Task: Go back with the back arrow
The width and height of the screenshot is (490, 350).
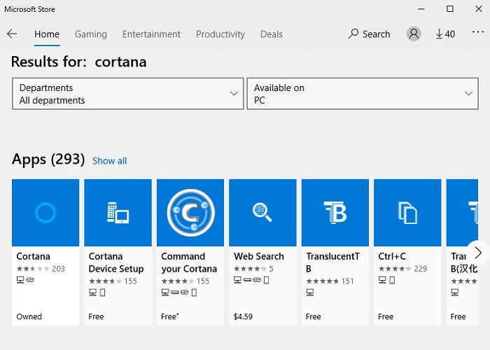Action: point(12,34)
